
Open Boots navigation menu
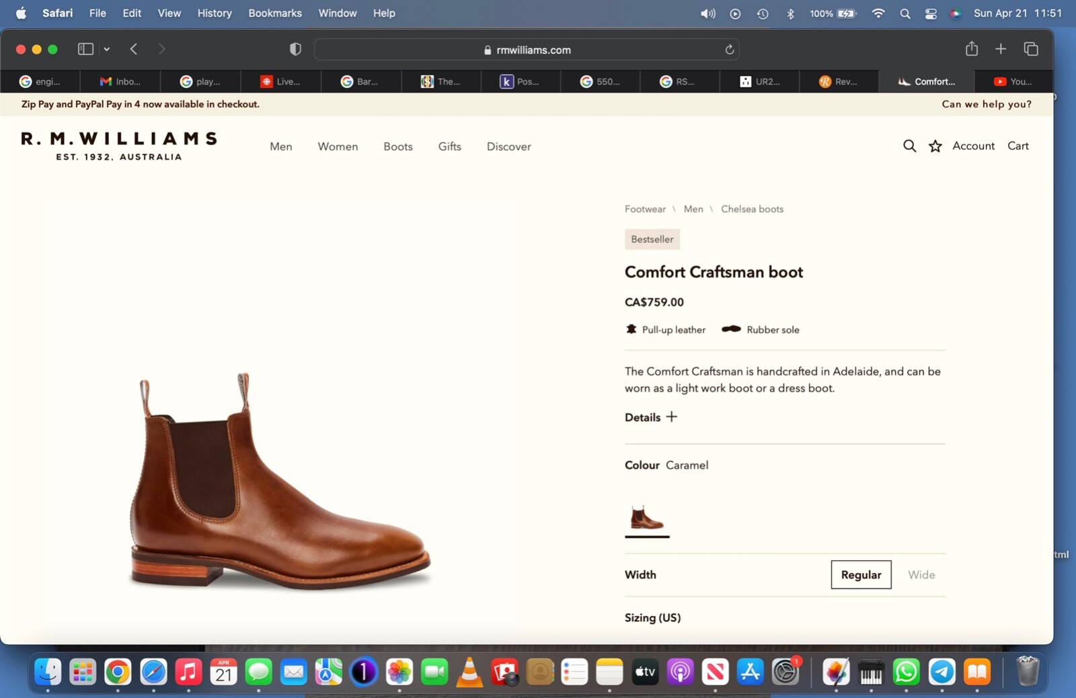(398, 146)
